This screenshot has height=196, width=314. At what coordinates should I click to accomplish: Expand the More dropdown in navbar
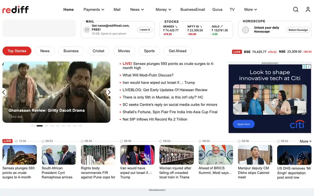pos(251,9)
